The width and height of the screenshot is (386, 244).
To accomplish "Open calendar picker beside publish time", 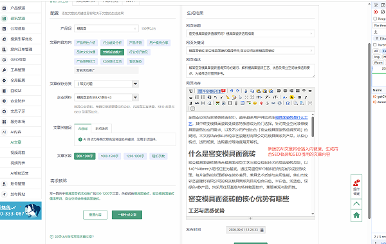I will (262, 230).
